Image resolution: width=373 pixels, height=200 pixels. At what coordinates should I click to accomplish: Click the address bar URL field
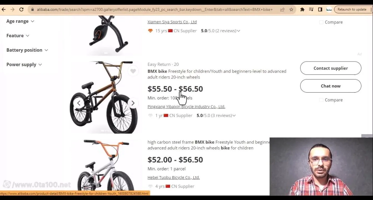[x=155, y=9]
